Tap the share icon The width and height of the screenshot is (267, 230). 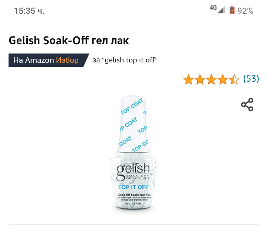click(247, 105)
